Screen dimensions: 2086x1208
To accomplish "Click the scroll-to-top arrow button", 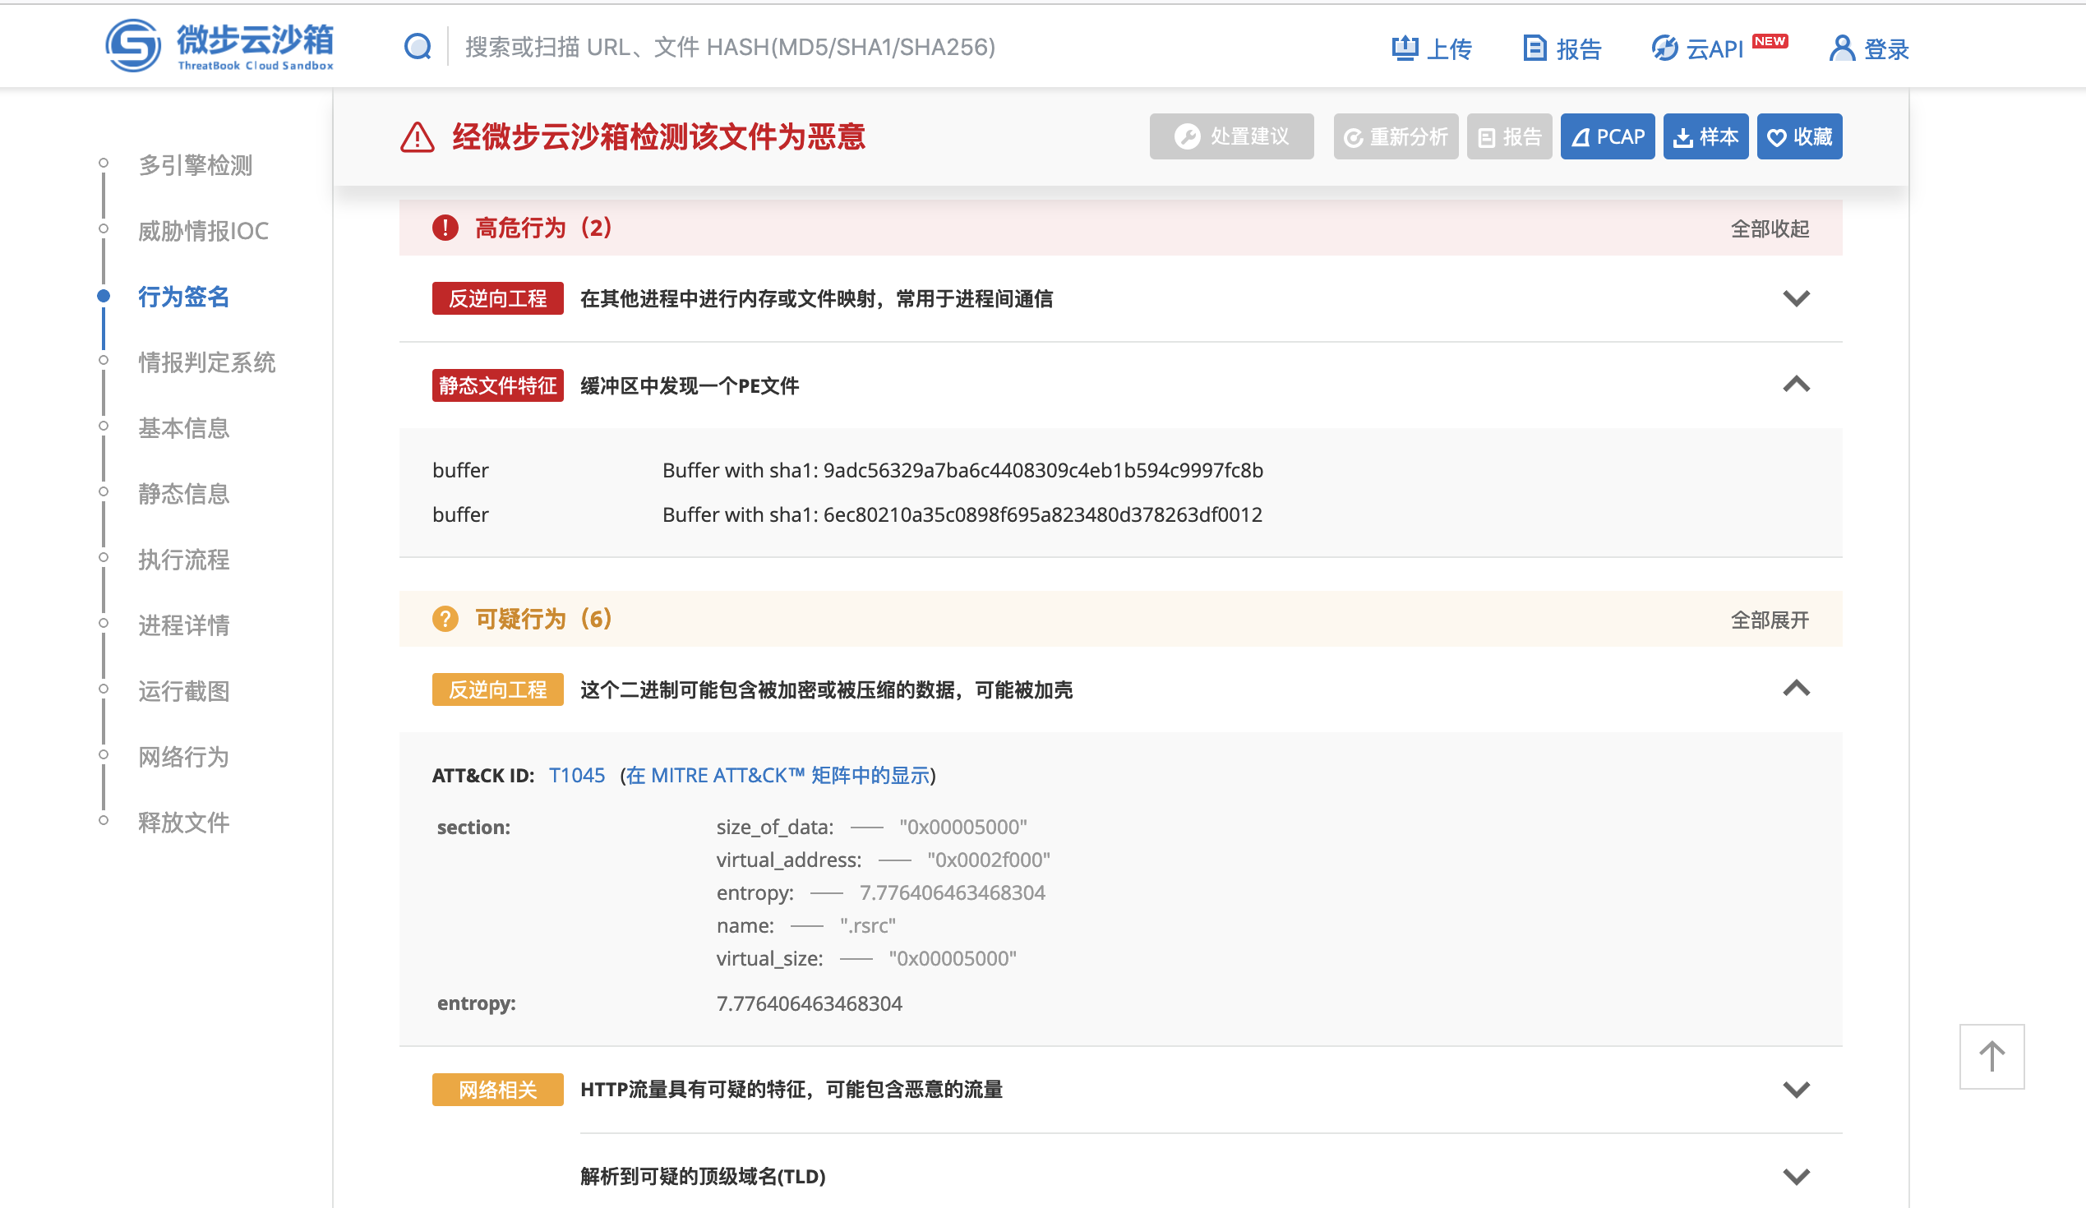I will click(1991, 1057).
